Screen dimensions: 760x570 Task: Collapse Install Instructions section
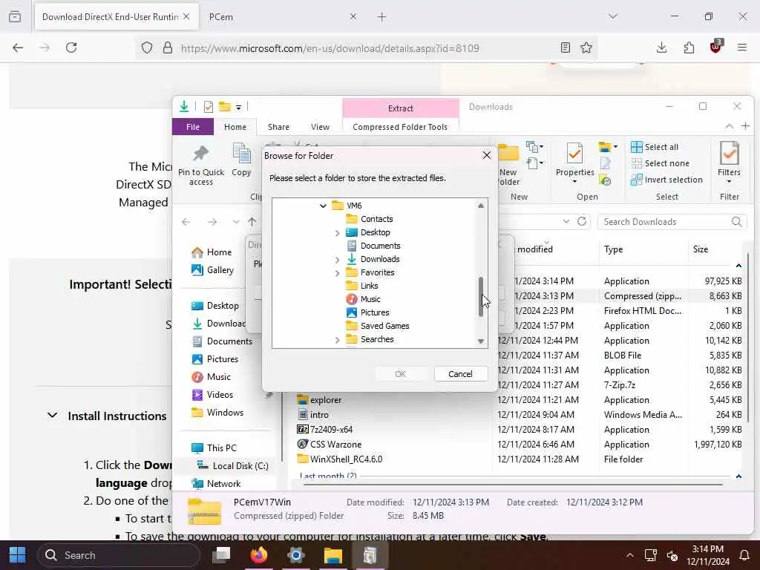53,416
